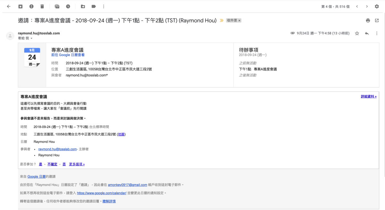Toggle the importance marker beside the subject

click(221, 20)
